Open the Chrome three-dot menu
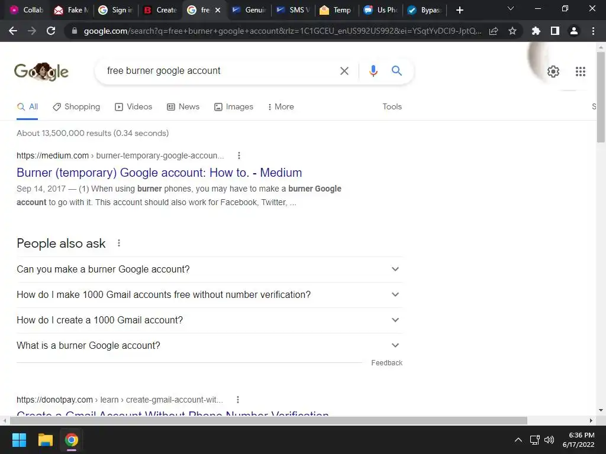 pyautogui.click(x=593, y=31)
